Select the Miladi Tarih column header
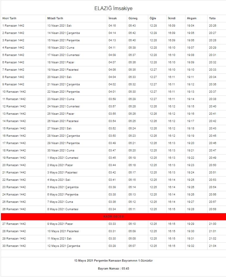Image resolution: width=226 pixels, height=279 pixels. (55, 18)
